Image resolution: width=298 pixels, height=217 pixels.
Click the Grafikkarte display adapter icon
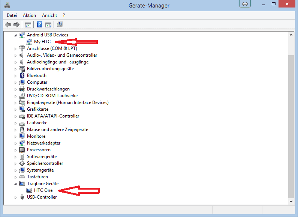tap(22, 109)
